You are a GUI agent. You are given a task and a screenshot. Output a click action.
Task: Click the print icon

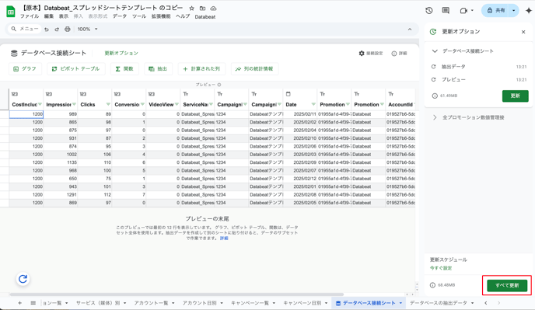(68, 30)
